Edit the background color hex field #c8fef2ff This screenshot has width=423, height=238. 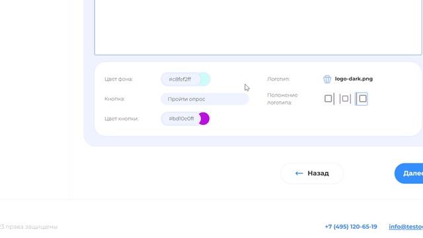click(x=180, y=79)
